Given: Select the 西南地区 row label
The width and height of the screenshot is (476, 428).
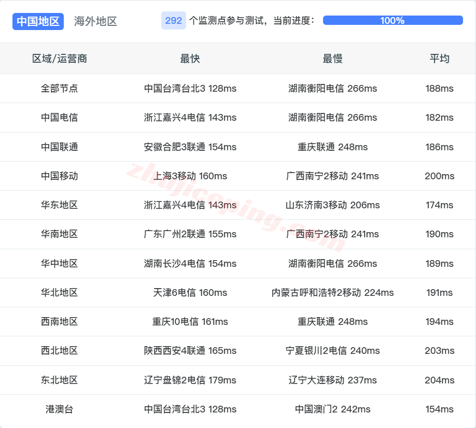Looking at the screenshot, I should point(60,322).
